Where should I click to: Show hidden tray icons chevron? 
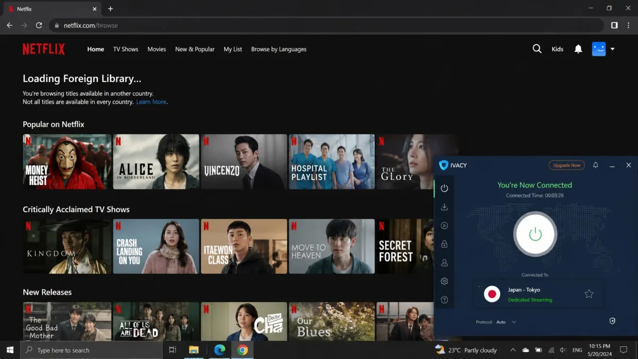click(513, 350)
